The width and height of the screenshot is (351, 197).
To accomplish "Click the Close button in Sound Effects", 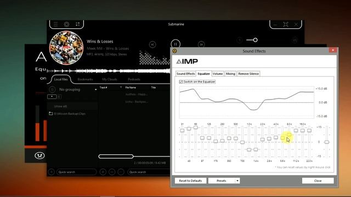I will [318, 181].
